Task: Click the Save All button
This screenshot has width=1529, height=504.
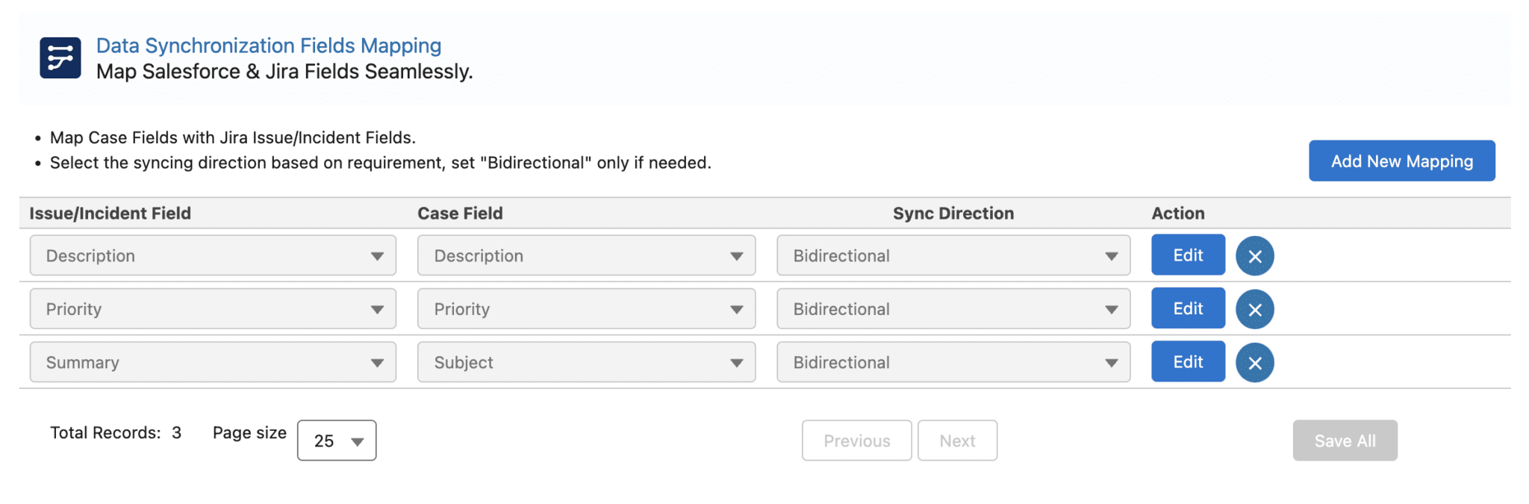Action: click(x=1345, y=441)
